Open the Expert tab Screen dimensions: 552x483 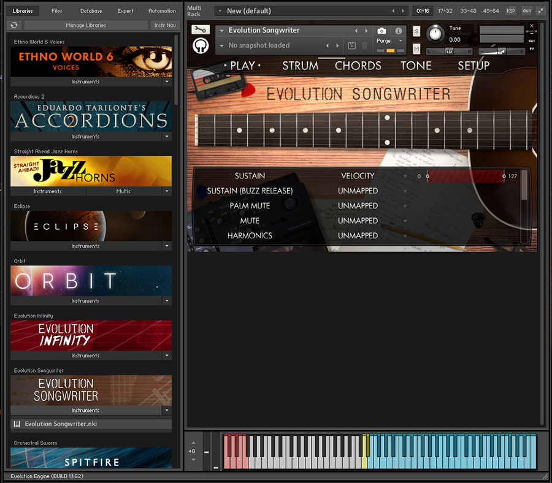click(125, 11)
